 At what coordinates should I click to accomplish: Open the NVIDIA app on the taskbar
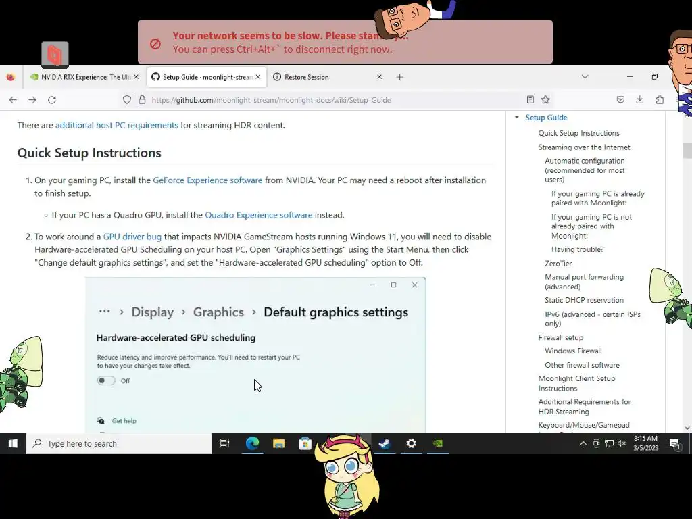click(437, 443)
